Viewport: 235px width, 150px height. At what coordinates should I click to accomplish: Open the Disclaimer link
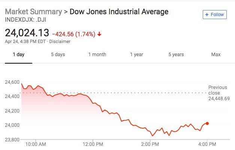61,42
